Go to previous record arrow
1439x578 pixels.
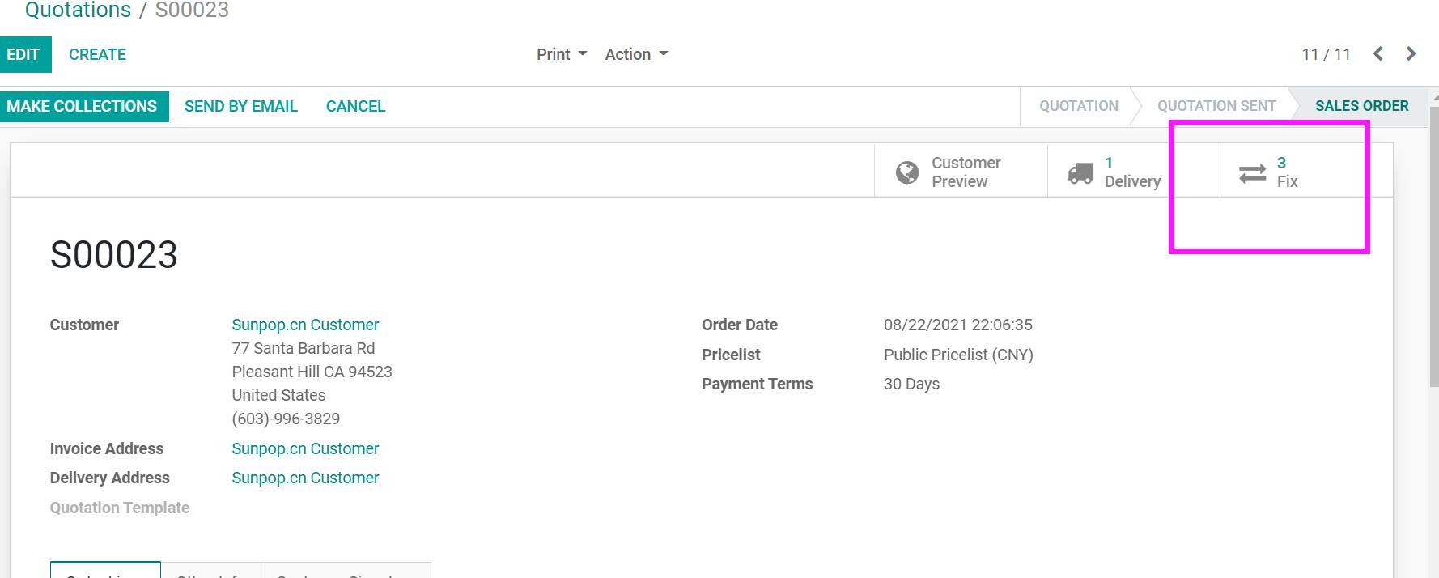(x=1378, y=54)
